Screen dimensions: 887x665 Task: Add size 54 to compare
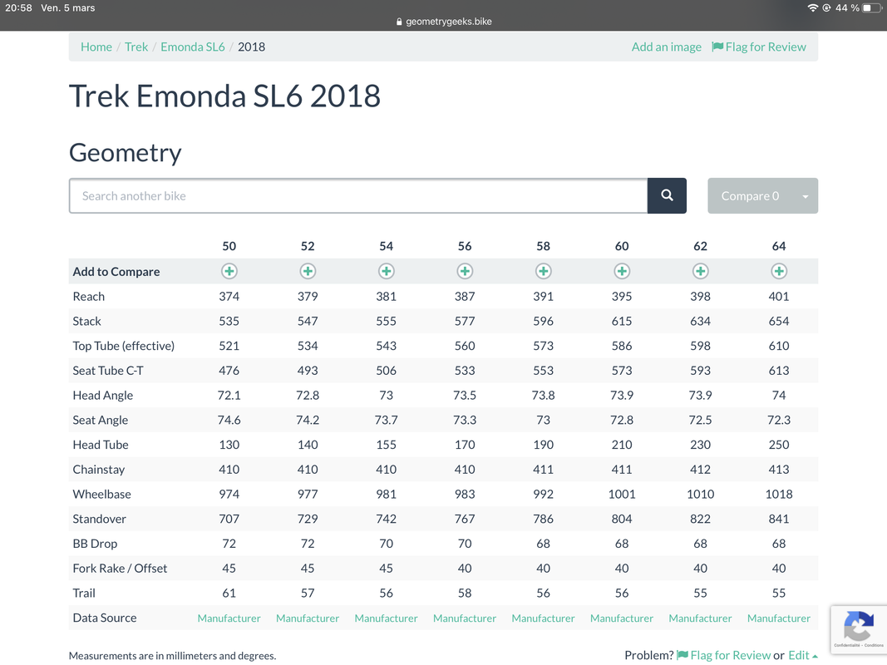click(x=387, y=272)
